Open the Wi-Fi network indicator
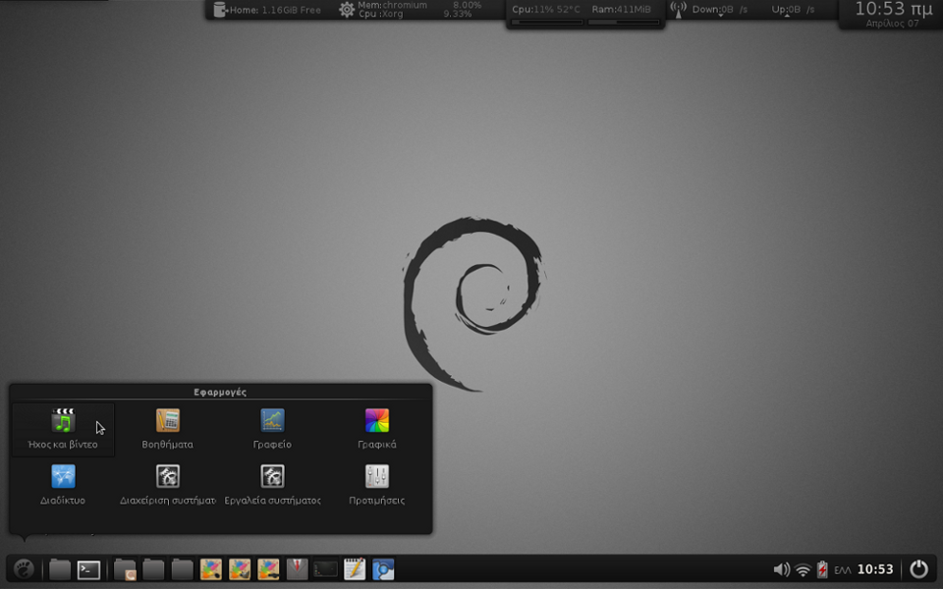 pos(803,569)
